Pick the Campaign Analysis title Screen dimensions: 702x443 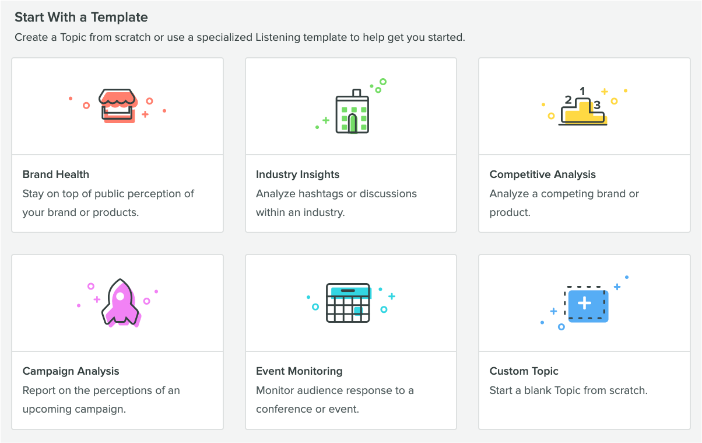[71, 371]
